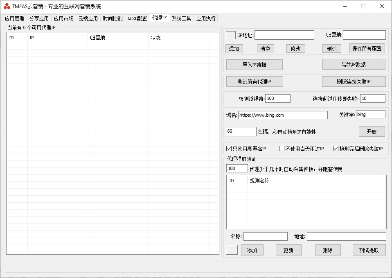This screenshot has width=392, height=278.
Task: Open the 系统工具 tab
Action: click(181, 18)
